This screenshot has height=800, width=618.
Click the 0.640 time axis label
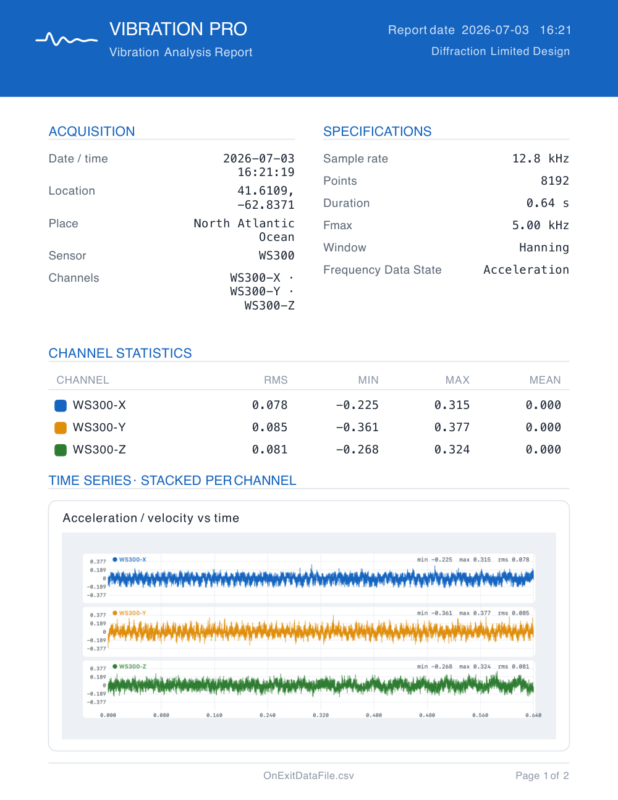533,715
